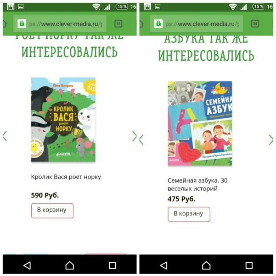Tap the Кролик Вася book cover
Viewport: 276px width, 276px height.
click(63, 120)
